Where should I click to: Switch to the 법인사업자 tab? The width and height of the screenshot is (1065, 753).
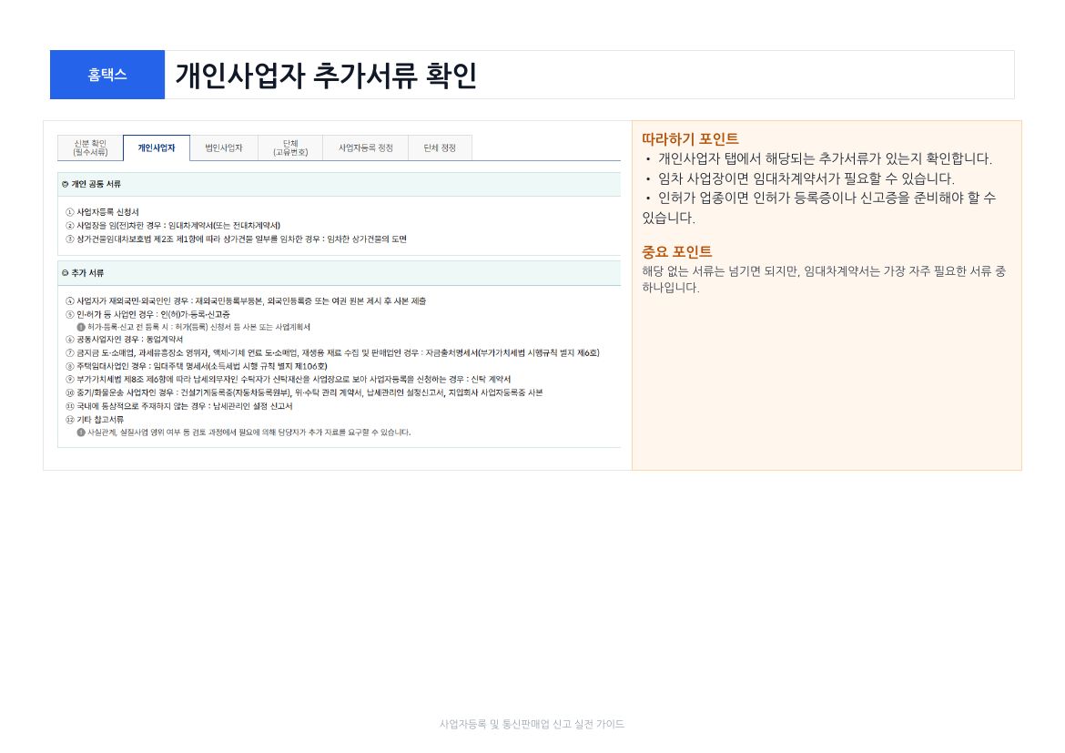pos(223,148)
